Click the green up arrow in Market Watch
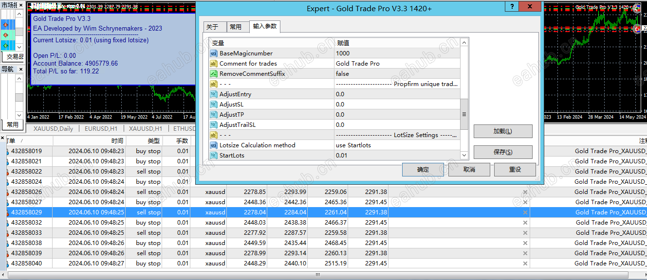Image resolution: width=647 pixels, height=280 pixels. click(x=6, y=46)
